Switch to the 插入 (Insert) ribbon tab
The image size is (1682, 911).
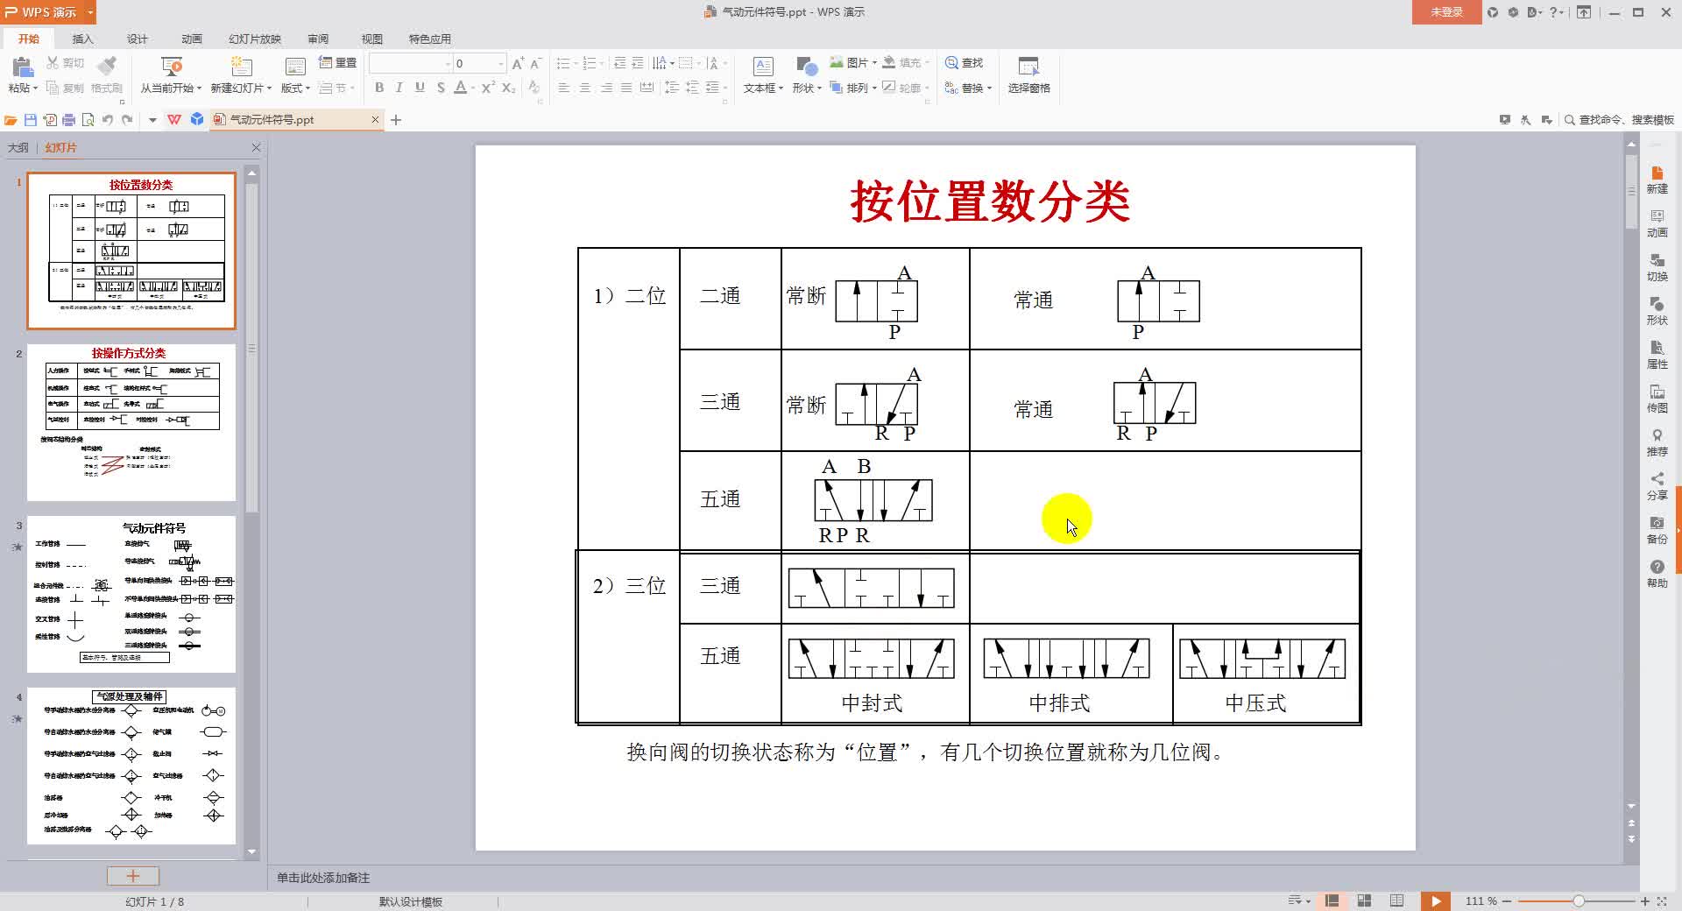coord(83,39)
